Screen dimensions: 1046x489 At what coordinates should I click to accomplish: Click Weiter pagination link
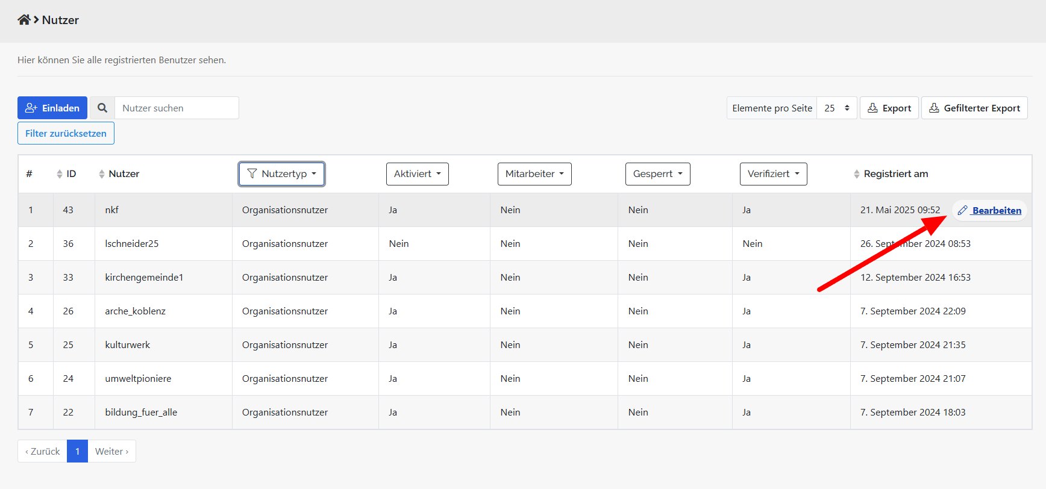(x=111, y=451)
